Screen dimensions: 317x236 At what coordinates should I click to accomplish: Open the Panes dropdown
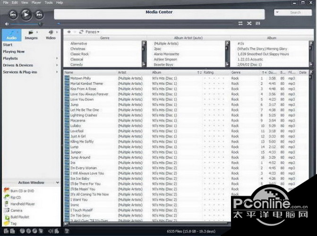(x=93, y=32)
